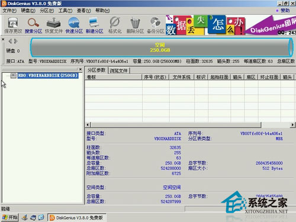Click the scroll right arrow of partition table
Viewport: 296px width, 222px height.
coord(292,125)
